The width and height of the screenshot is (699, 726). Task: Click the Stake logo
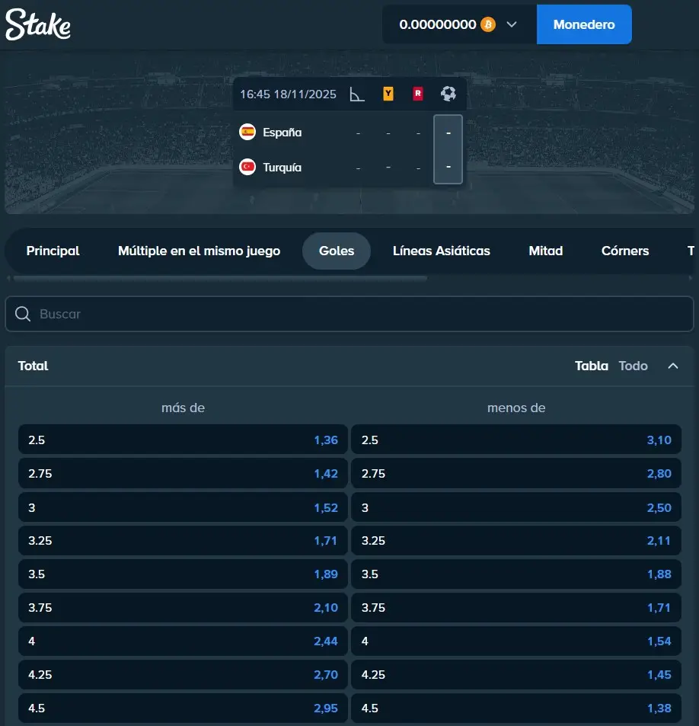pyautogui.click(x=38, y=25)
